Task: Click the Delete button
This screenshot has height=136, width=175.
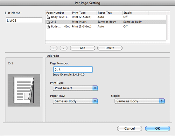Action: pos(110,48)
